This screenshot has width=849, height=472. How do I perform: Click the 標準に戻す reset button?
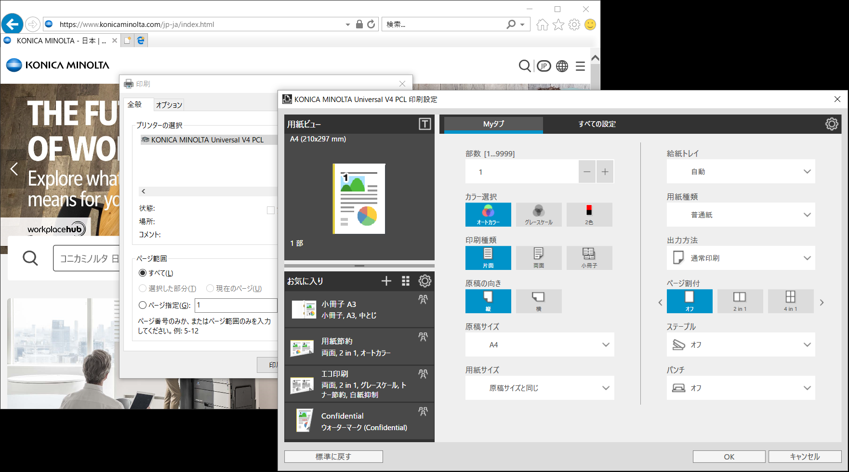(333, 457)
